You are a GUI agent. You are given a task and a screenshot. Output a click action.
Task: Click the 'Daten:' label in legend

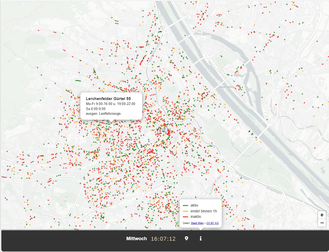(186, 223)
